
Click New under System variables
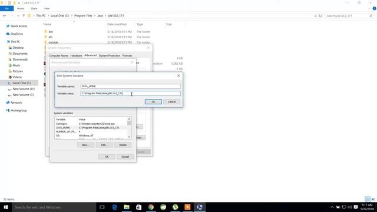coord(85,145)
